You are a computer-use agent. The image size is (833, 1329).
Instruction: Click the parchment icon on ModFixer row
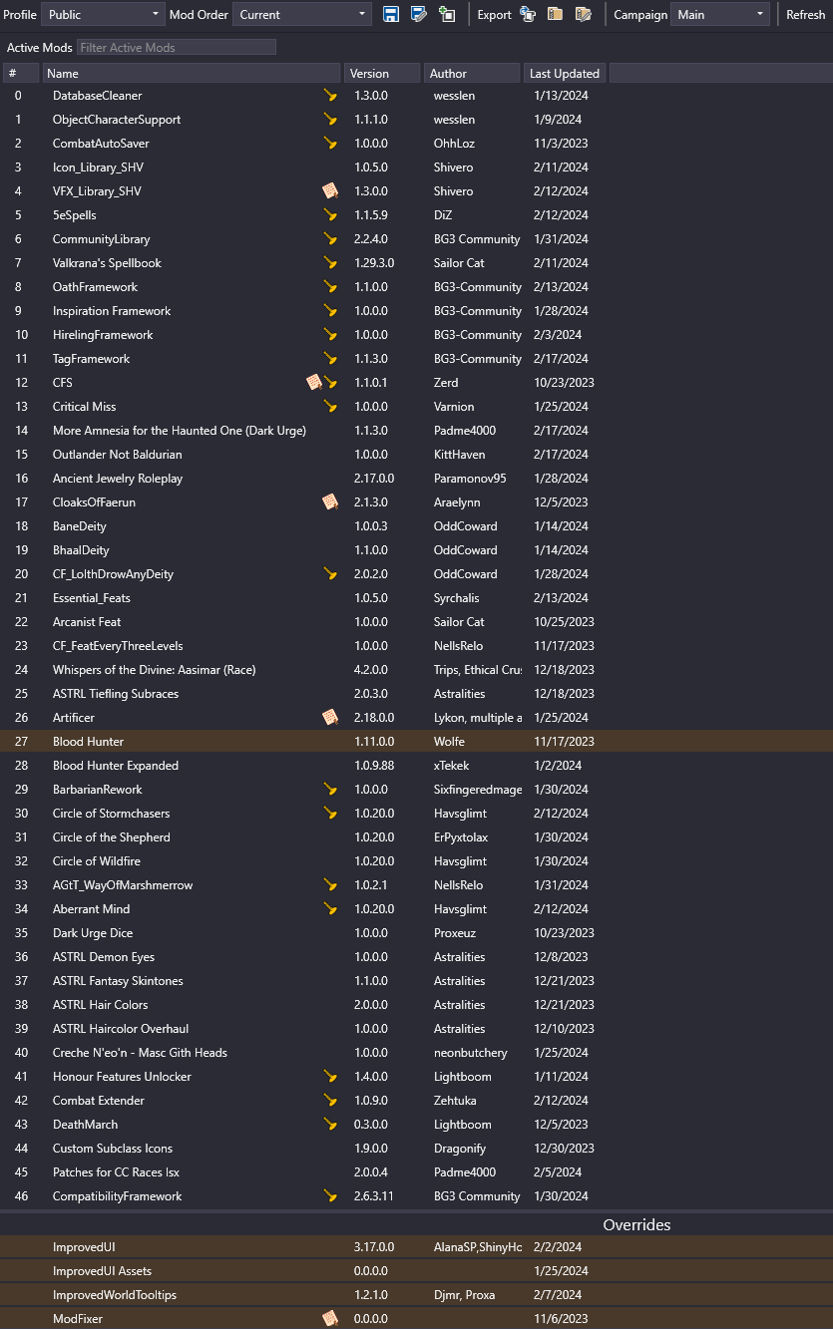click(x=330, y=1319)
